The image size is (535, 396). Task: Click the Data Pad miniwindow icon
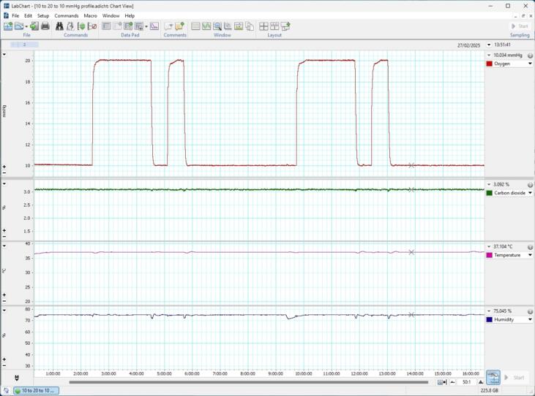pyautogui.click(x=139, y=26)
